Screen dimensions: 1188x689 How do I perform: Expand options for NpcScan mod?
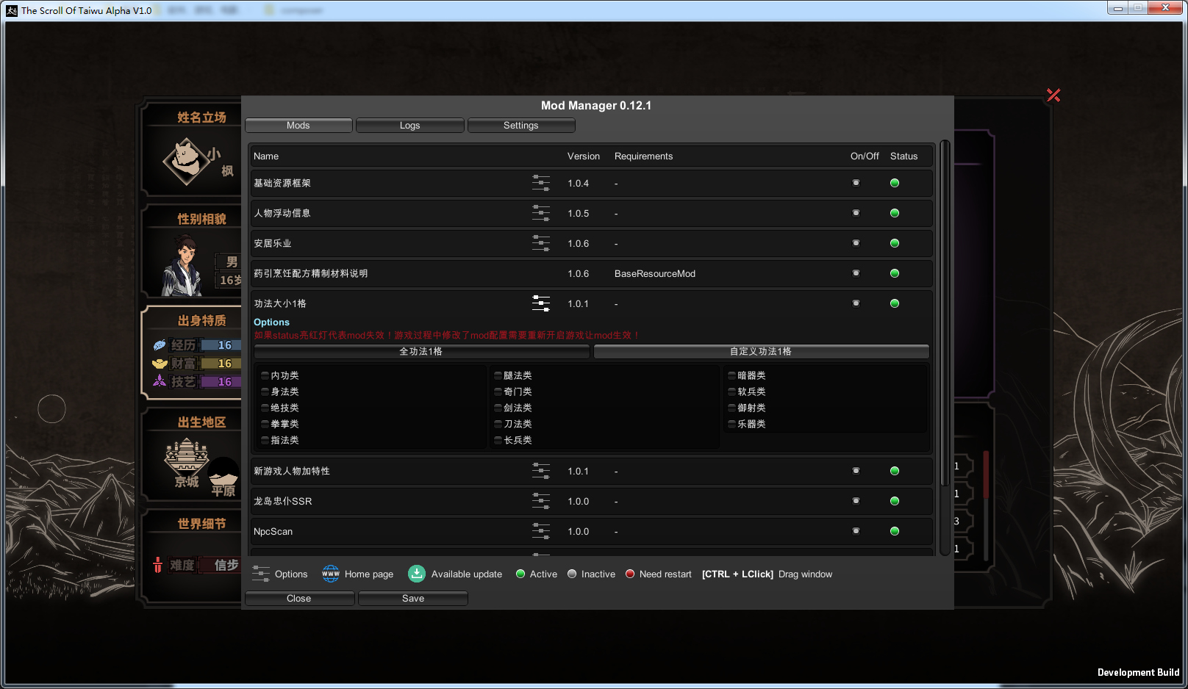pos(541,531)
